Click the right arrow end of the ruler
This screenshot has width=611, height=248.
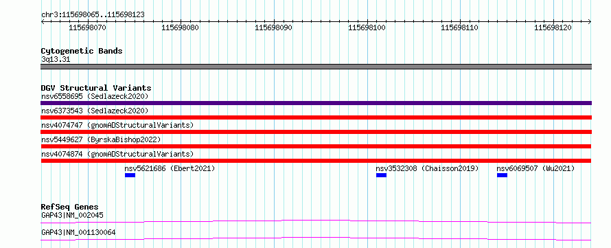pyautogui.click(x=590, y=21)
